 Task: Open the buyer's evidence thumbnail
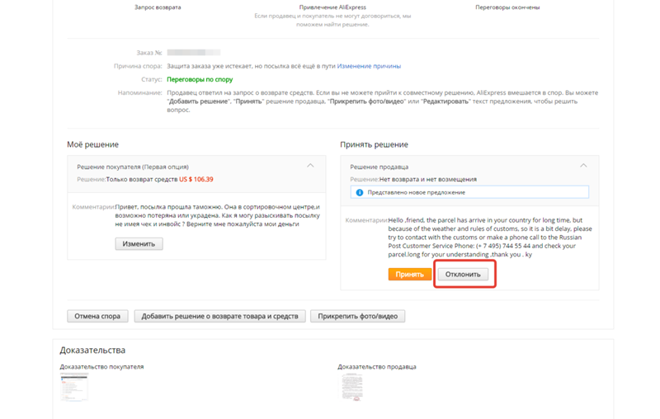click(x=74, y=387)
